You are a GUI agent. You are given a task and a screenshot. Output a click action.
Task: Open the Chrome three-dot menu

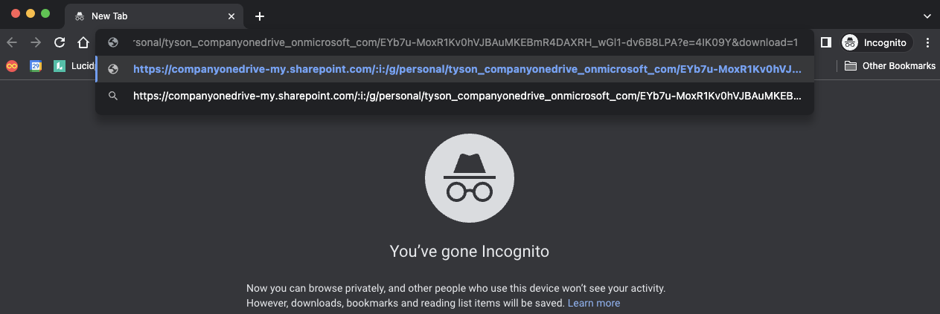927,42
